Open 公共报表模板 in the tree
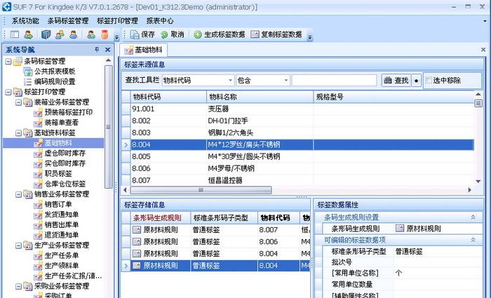This screenshot has height=298, width=491. pos(55,72)
